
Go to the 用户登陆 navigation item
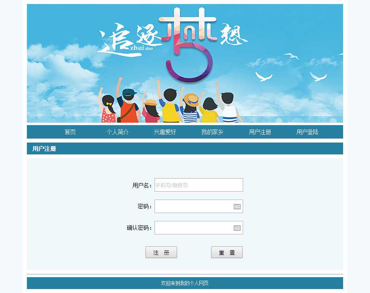click(307, 132)
